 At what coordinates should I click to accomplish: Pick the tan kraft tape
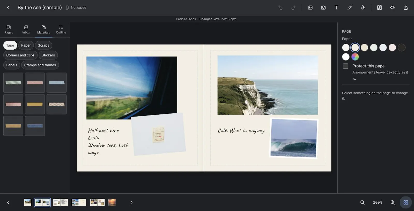[13, 126]
